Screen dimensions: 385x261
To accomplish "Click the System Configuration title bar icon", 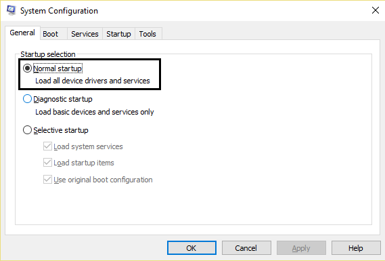I will (12, 10).
